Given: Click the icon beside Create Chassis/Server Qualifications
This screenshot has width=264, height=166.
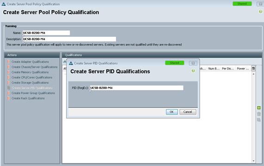Looking at the screenshot, I should pos(9,67).
